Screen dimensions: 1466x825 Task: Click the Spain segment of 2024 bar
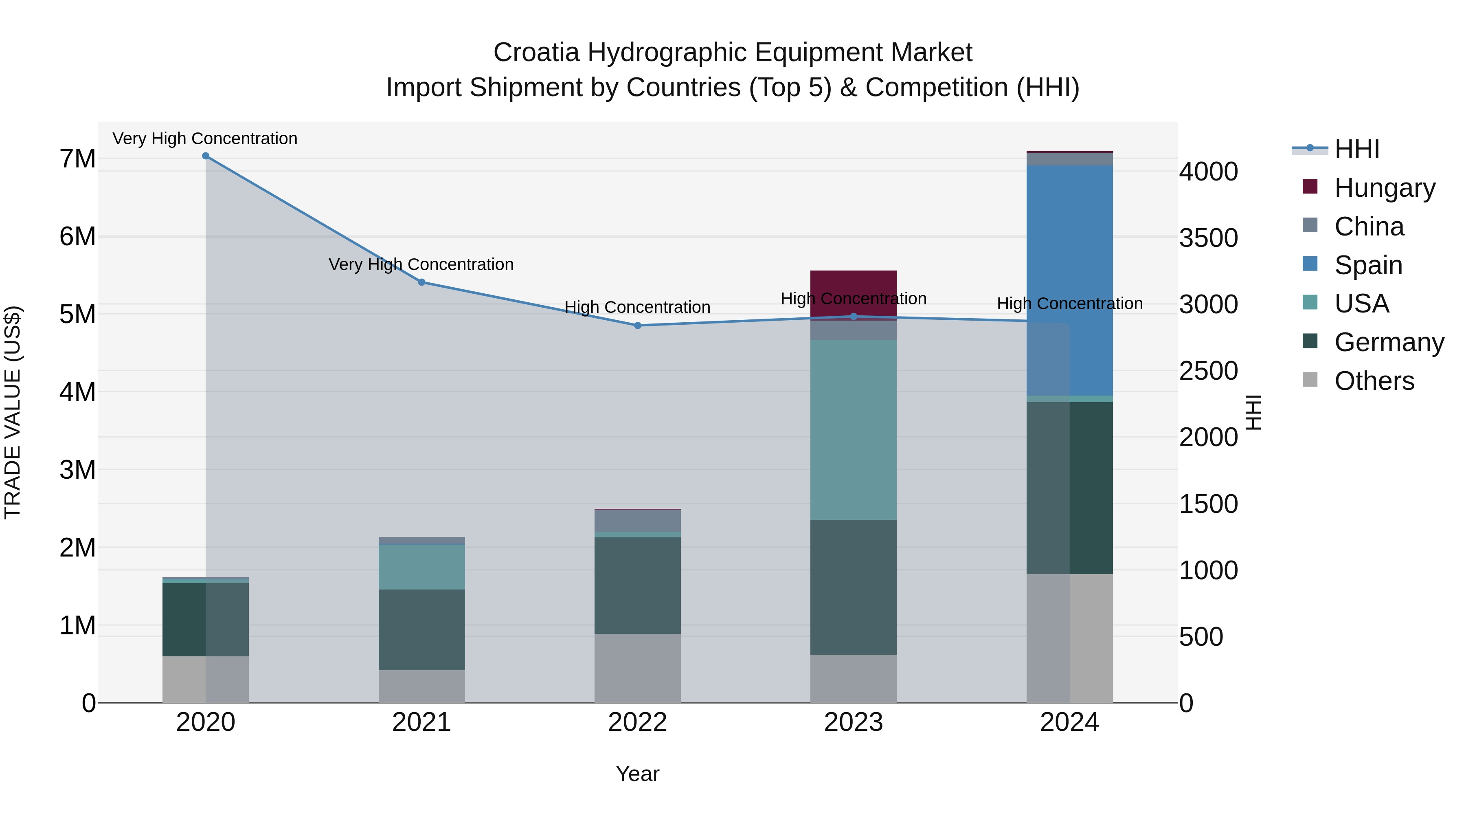tap(1070, 281)
